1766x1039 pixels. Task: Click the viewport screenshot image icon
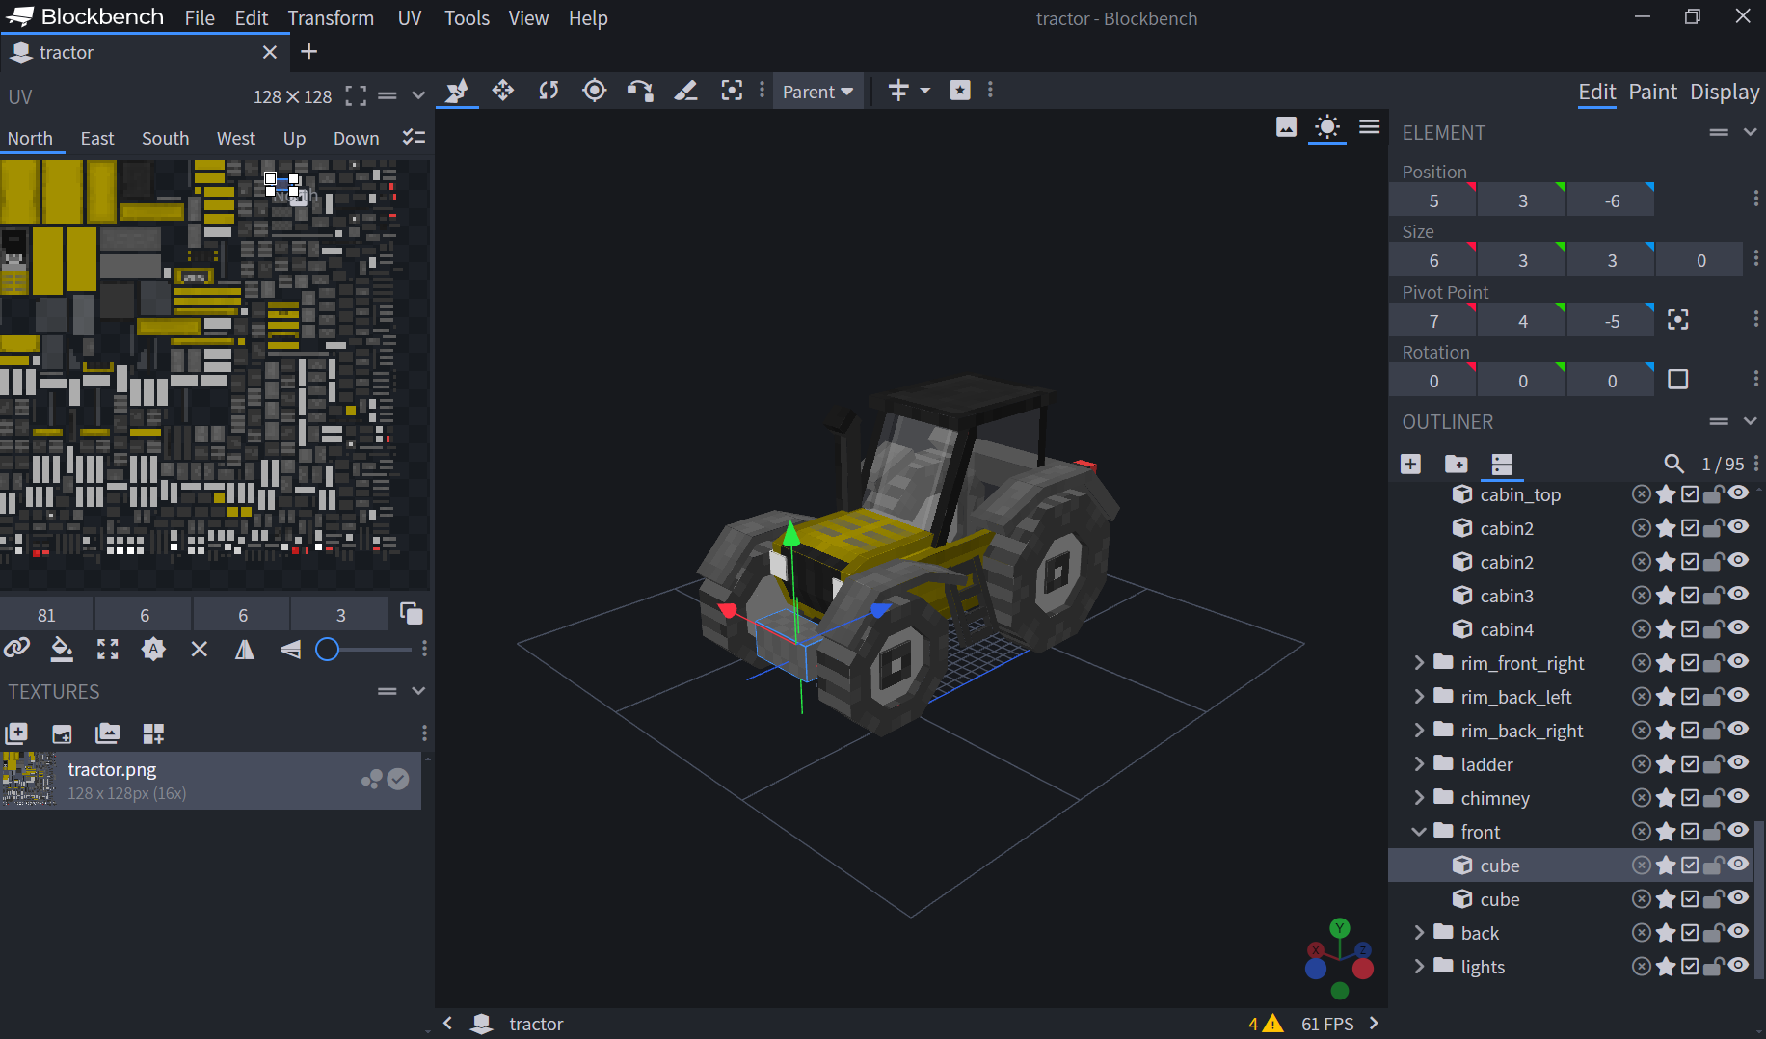(x=1286, y=127)
